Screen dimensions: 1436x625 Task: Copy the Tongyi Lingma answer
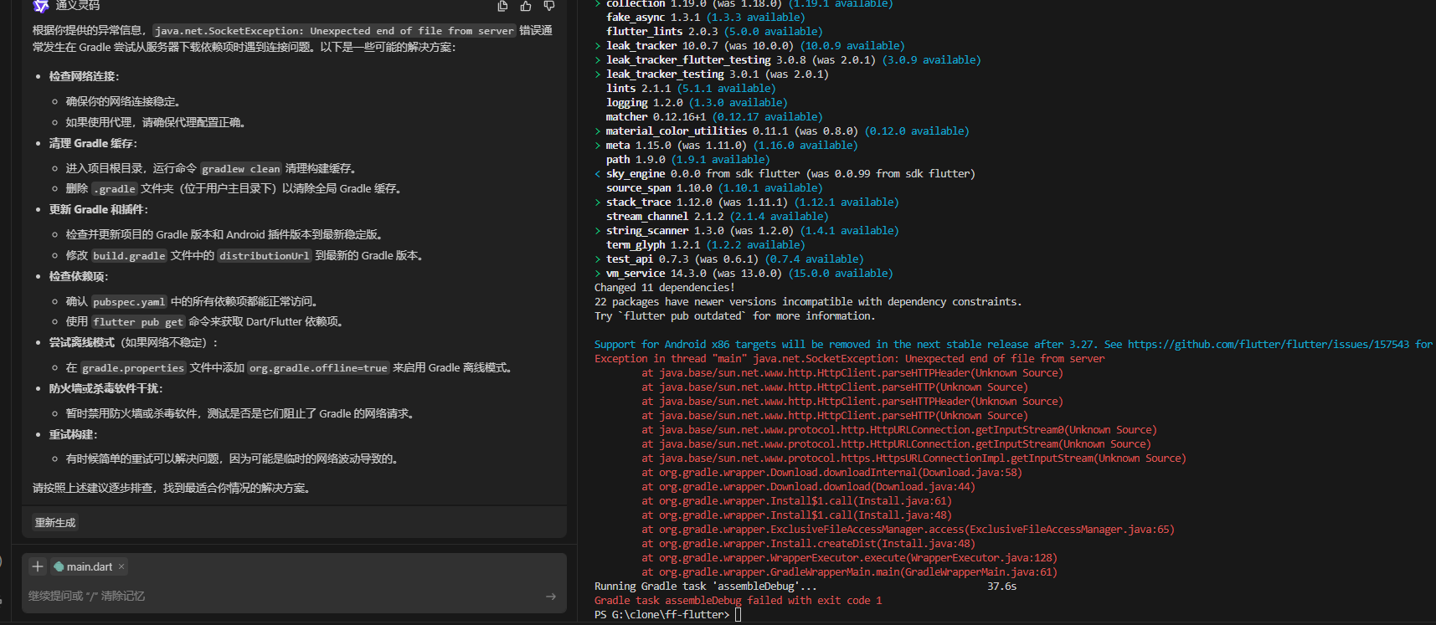[x=502, y=6]
